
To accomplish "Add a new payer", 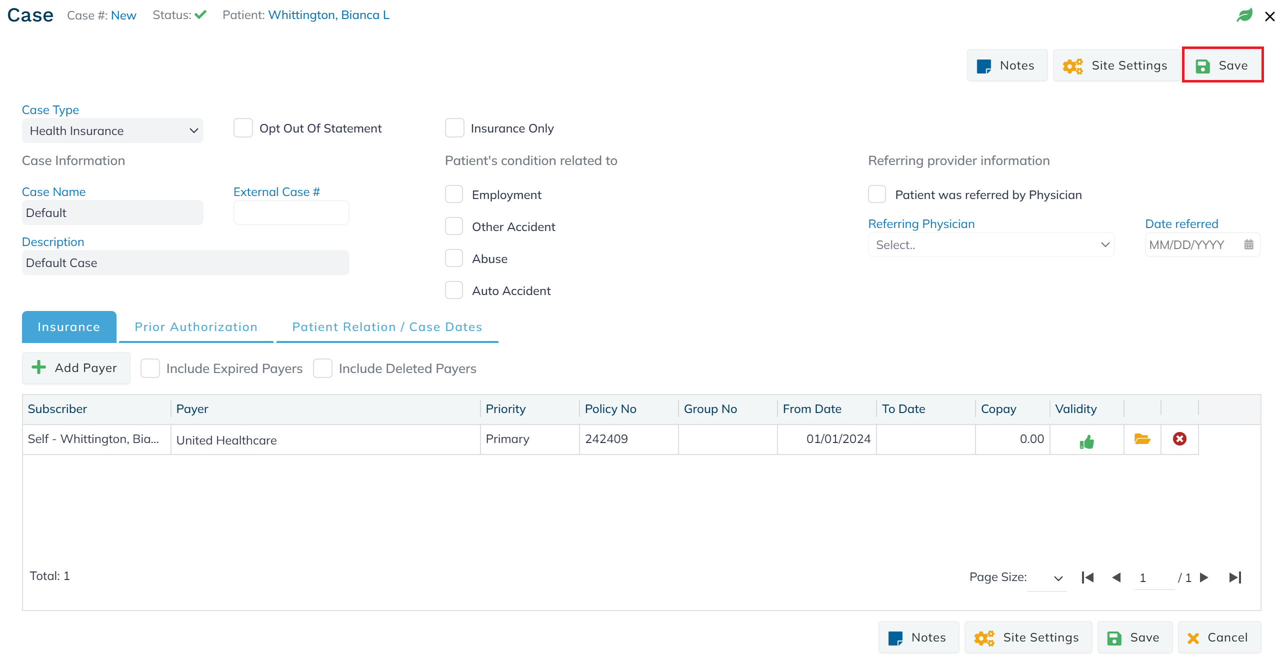I will tap(76, 368).
